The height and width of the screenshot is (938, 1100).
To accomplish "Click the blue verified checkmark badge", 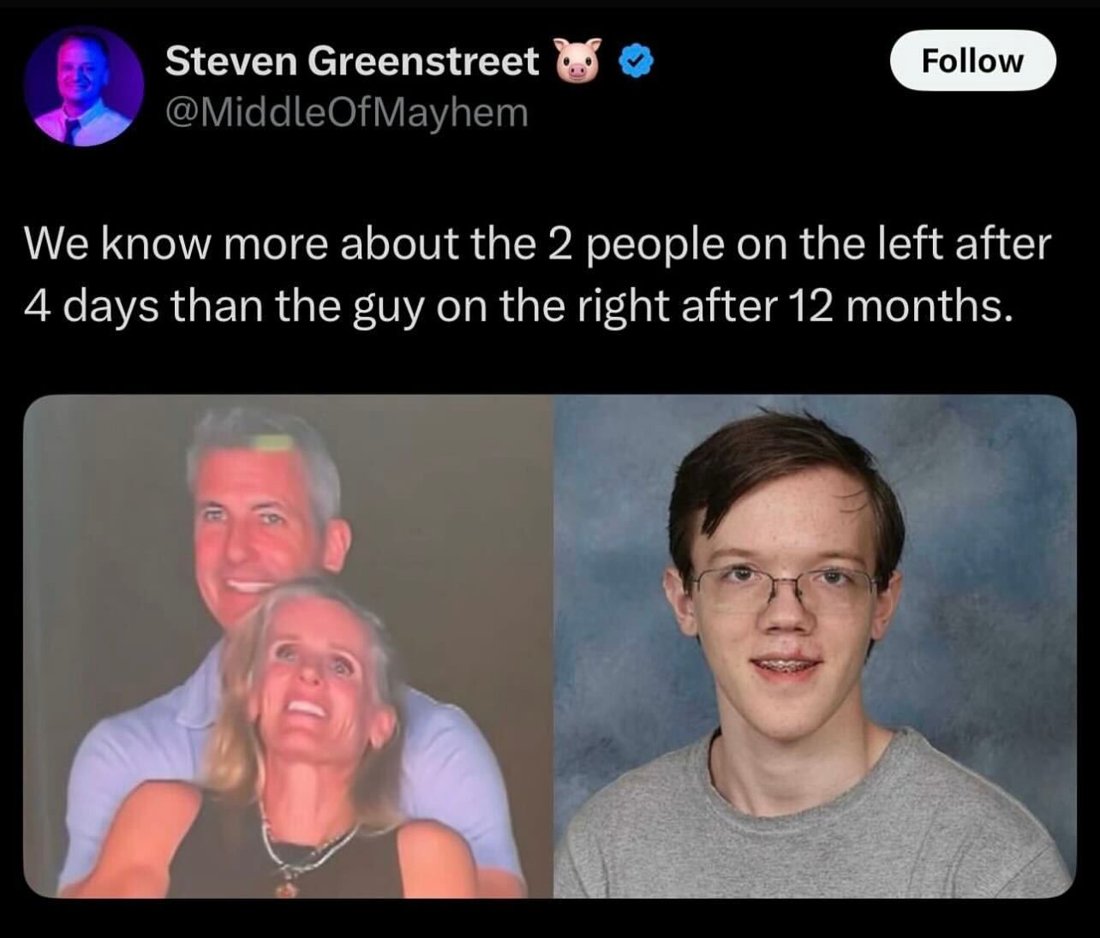I will coord(636,63).
